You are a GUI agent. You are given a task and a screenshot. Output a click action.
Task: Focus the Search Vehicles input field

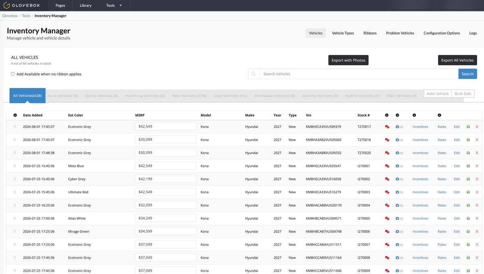359,74
